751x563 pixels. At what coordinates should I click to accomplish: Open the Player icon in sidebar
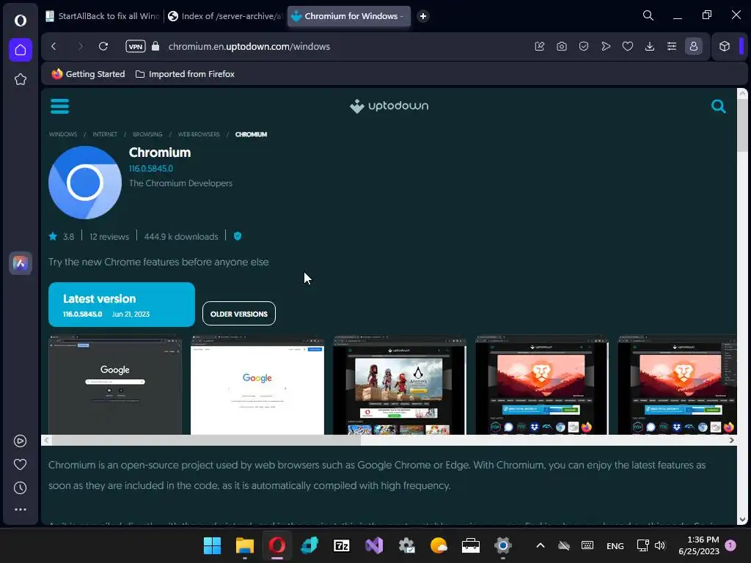coord(20,441)
